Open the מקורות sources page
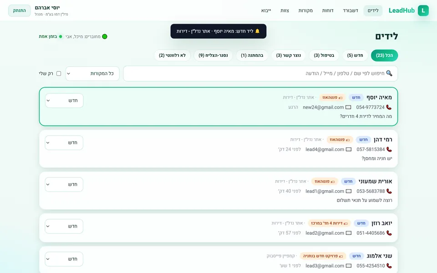This screenshot has width=437, height=273. 305,10
